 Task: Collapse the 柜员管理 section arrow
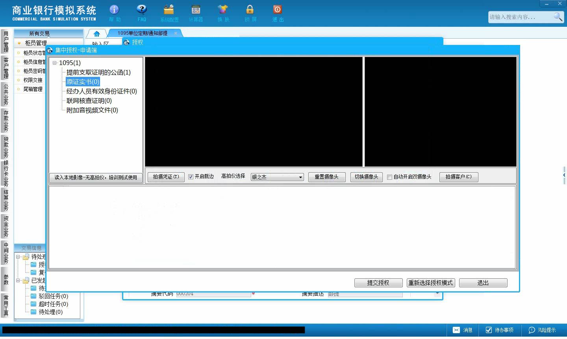pyautogui.click(x=19, y=43)
